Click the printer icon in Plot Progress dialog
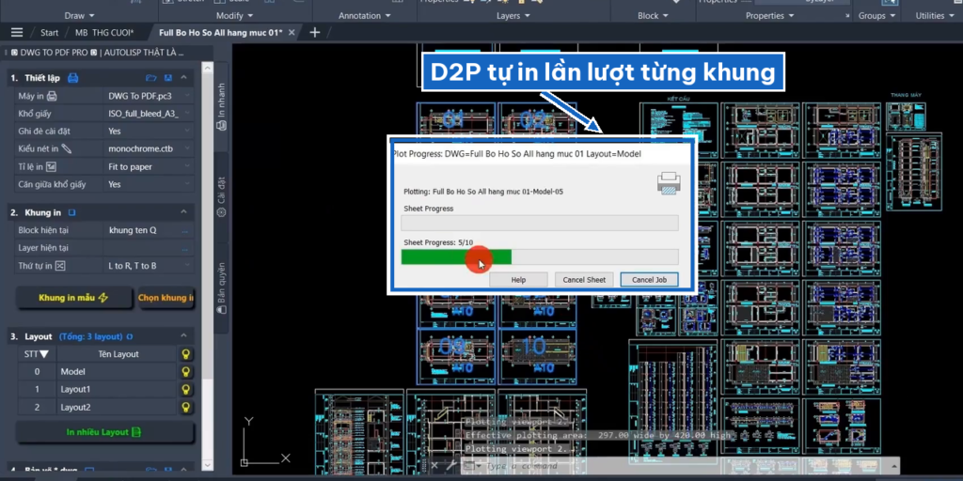This screenshot has width=963, height=481. [669, 183]
